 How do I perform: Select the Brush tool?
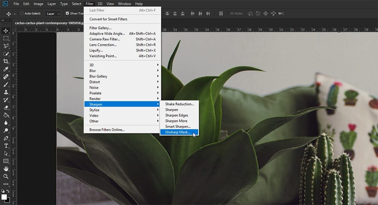[6, 85]
